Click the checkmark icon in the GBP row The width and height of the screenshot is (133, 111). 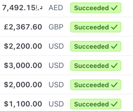[114, 27]
